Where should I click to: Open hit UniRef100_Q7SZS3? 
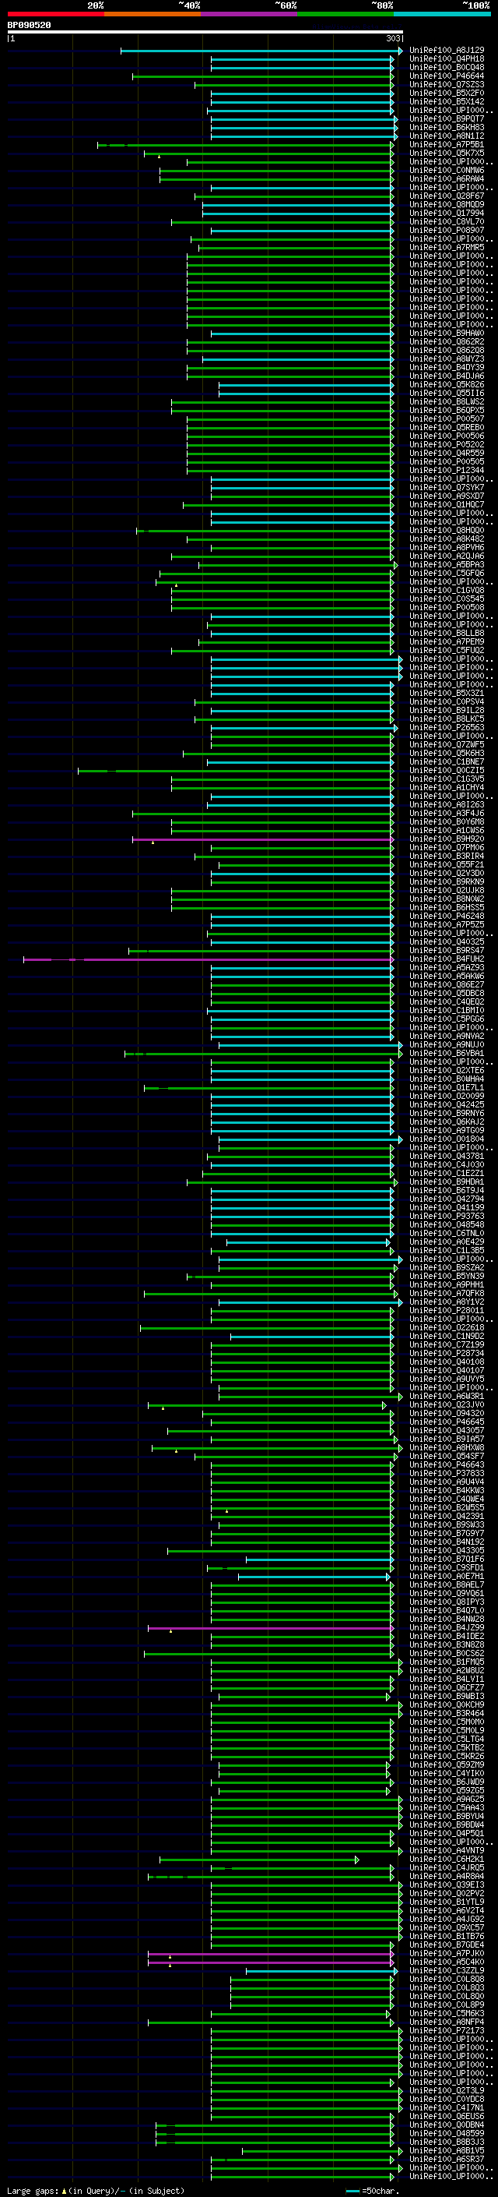pyautogui.click(x=447, y=84)
